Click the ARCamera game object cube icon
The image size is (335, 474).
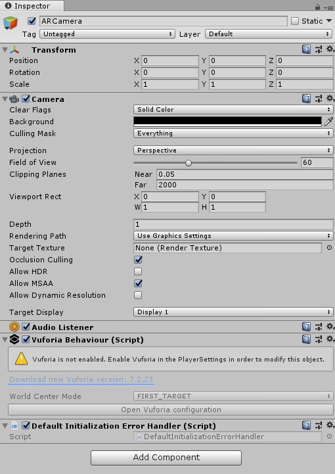(11, 23)
